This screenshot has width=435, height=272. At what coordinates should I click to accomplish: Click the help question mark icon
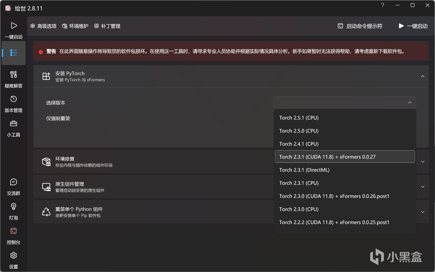[383, 5]
